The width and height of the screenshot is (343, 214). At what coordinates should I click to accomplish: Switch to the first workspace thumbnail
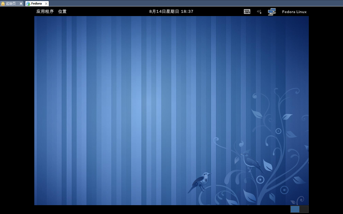pos(295,209)
